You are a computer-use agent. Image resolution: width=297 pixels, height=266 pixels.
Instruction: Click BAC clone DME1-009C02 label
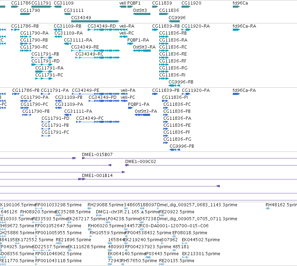(141, 161)
